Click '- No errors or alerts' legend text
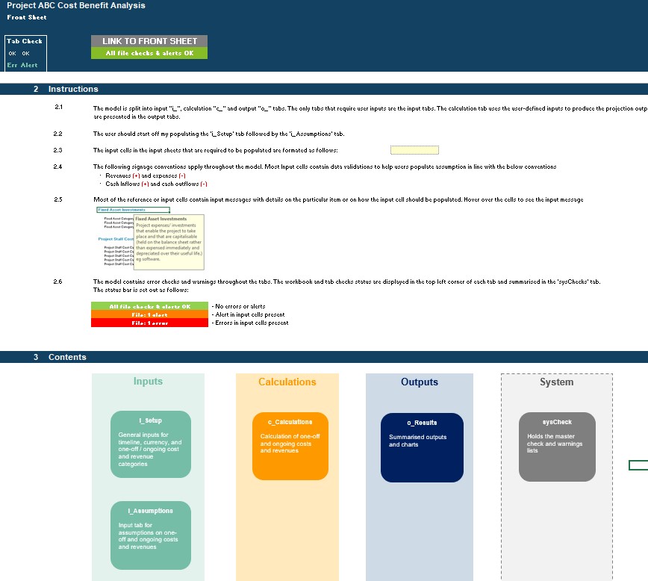The image size is (648, 581). (238, 306)
